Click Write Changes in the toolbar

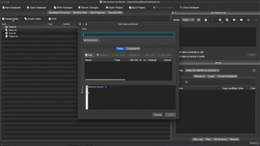(x=63, y=8)
